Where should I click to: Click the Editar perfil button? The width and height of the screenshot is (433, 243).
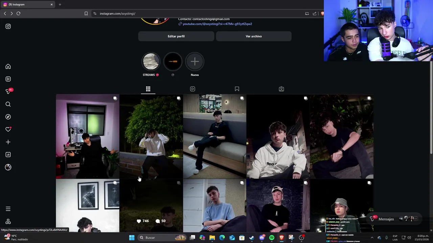(x=176, y=36)
